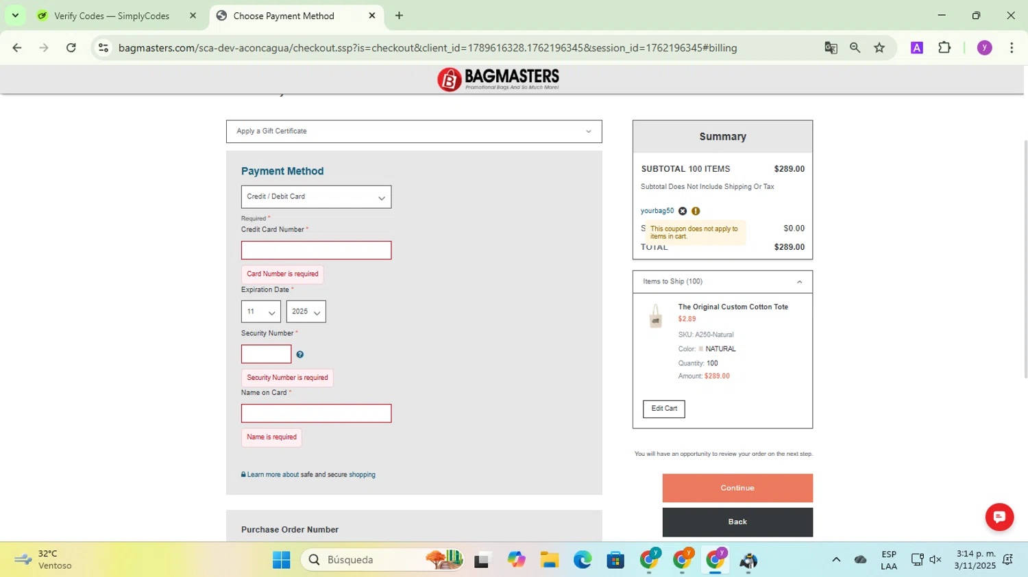
Task: Open Microsoft Edge from the taskbar
Action: click(583, 560)
